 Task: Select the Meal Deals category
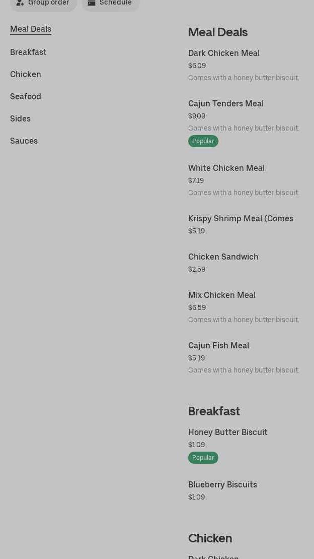[31, 29]
